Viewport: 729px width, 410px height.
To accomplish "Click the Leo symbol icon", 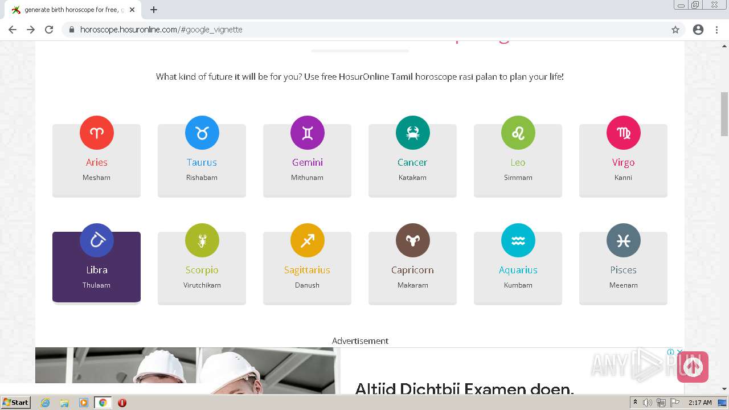I will 518,133.
